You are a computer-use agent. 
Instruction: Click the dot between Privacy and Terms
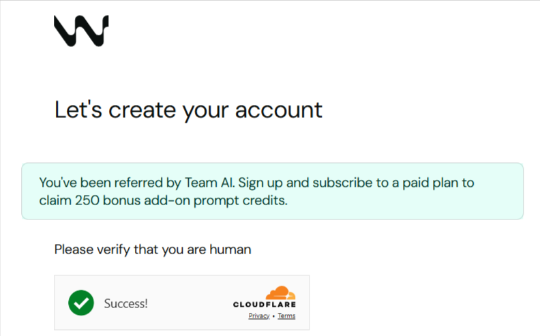(273, 316)
